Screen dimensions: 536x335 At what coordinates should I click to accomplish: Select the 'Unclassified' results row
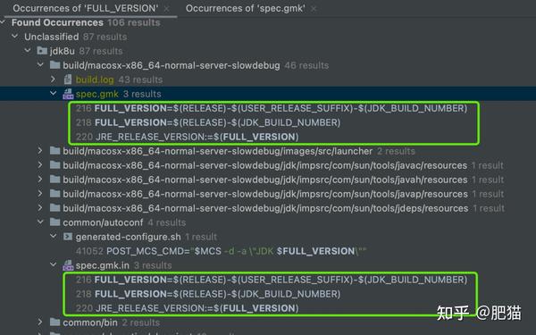(268, 37)
